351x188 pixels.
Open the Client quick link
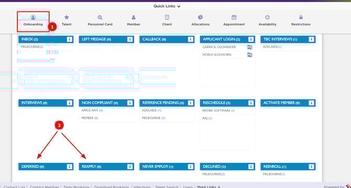(x=167, y=20)
